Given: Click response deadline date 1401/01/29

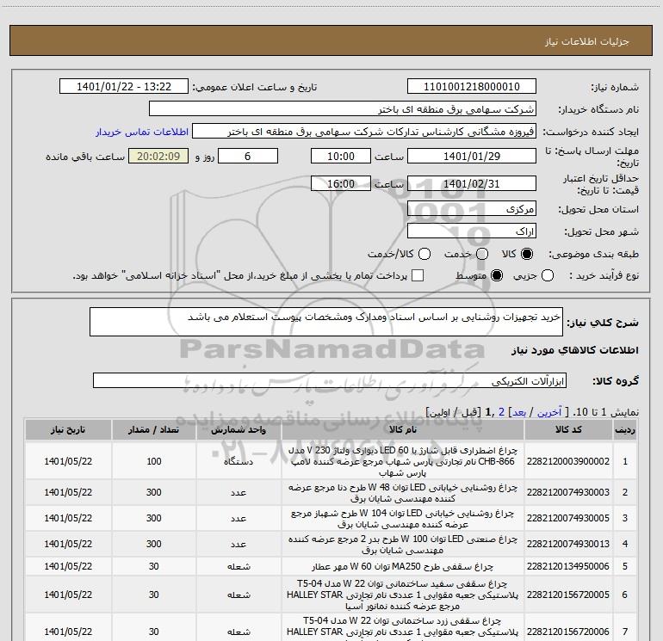Looking at the screenshot, I should [472, 156].
